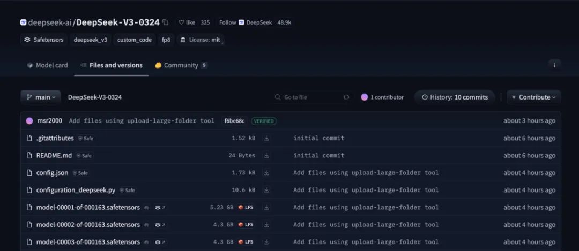This screenshot has height=251, width=579.
Task: Download model-00001-of-000163.safetensors
Action: (266, 208)
